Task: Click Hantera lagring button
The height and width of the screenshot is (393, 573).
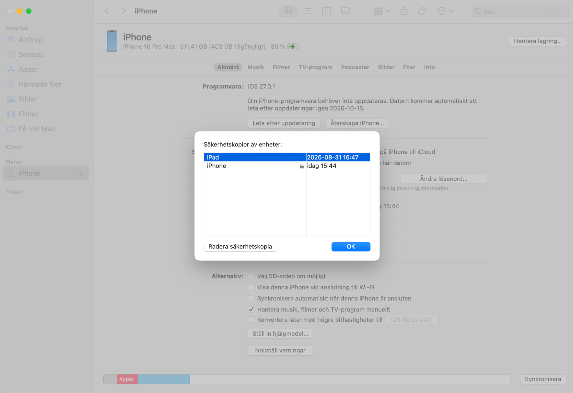Action: click(x=537, y=41)
